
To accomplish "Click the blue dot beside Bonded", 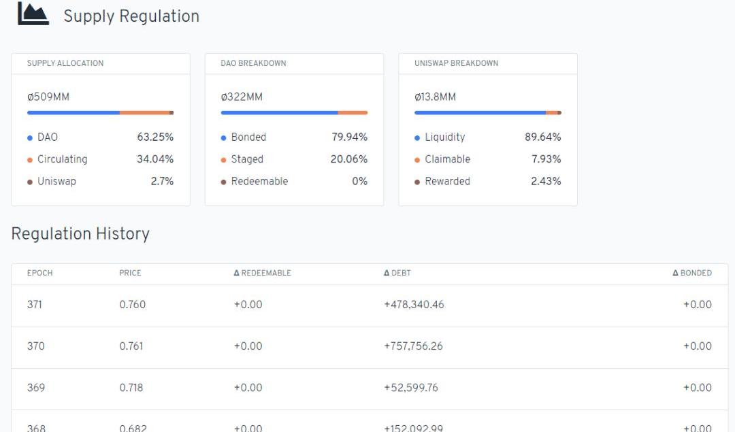I will (224, 137).
